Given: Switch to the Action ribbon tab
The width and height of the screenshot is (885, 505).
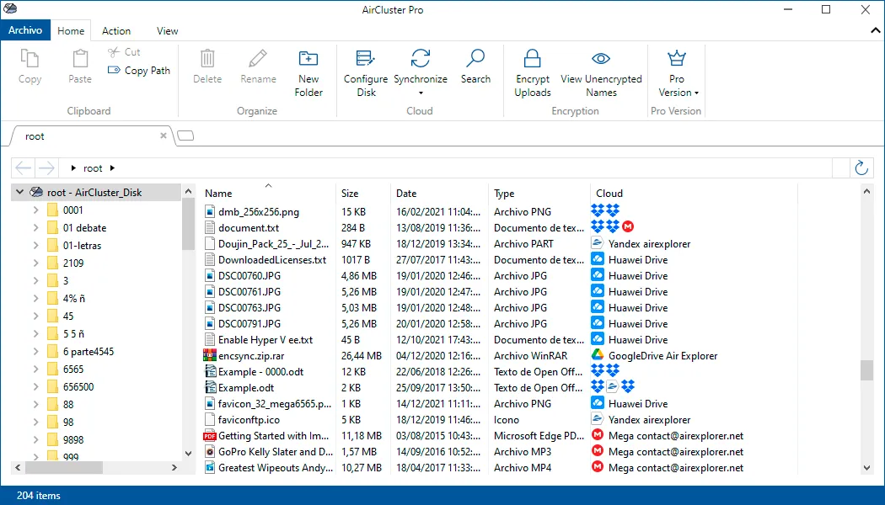Looking at the screenshot, I should (116, 31).
